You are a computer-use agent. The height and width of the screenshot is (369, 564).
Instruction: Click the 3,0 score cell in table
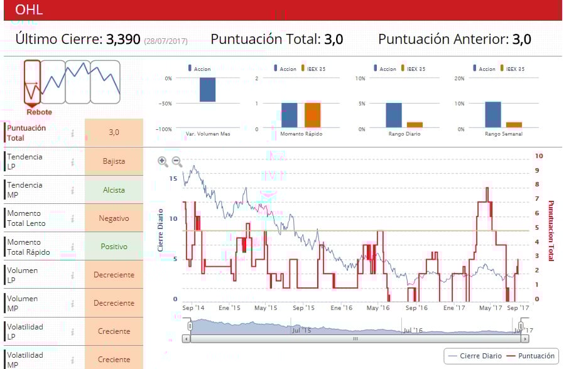click(114, 132)
